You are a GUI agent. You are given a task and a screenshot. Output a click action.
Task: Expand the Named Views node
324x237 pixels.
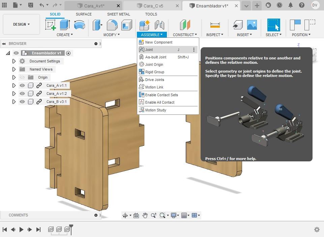click(x=14, y=69)
